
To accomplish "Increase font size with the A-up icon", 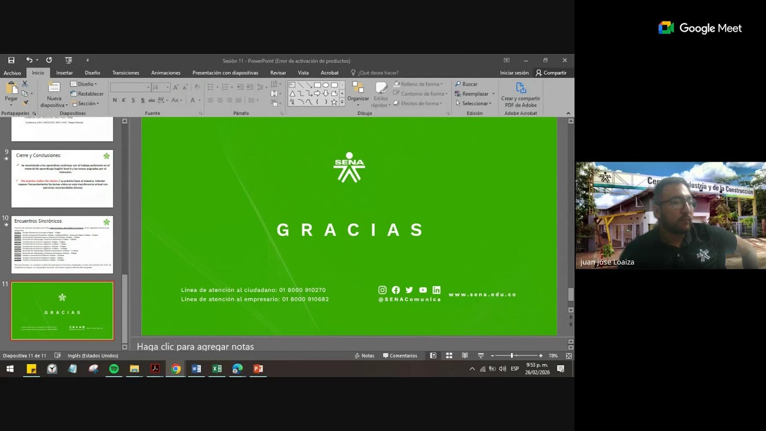I will tap(176, 87).
